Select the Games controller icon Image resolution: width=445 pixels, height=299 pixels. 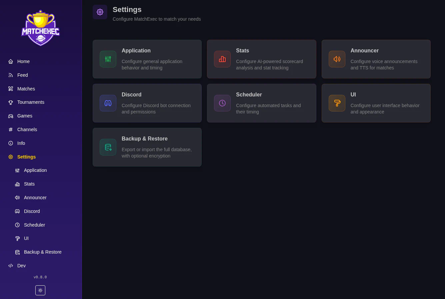[x=11, y=116]
